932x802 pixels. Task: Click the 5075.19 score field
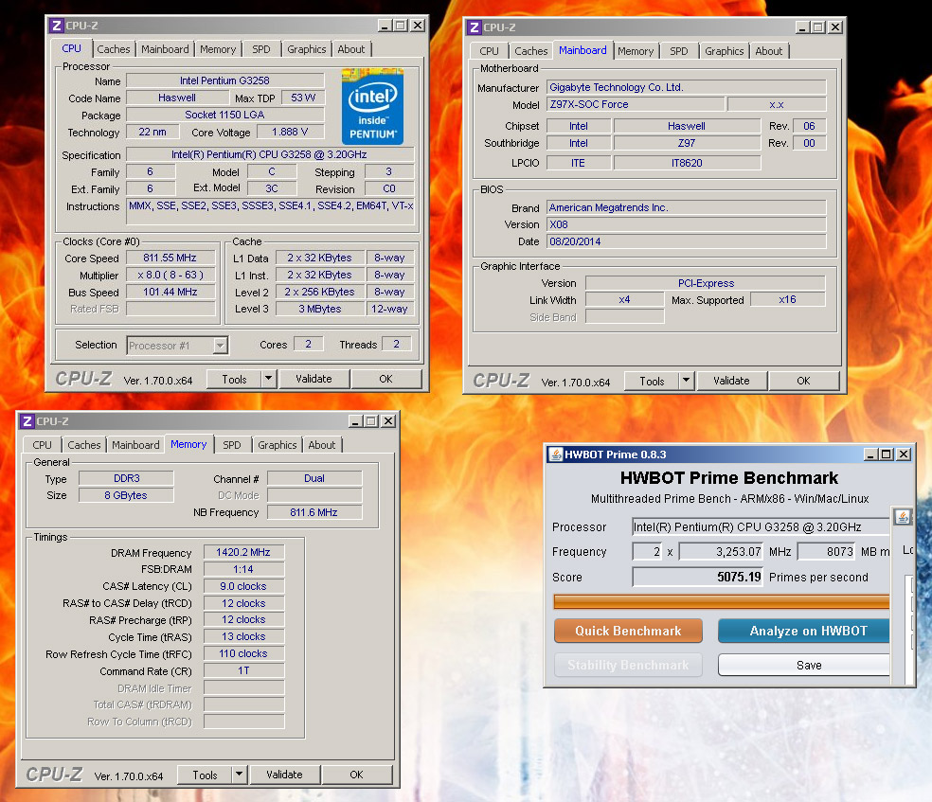698,577
